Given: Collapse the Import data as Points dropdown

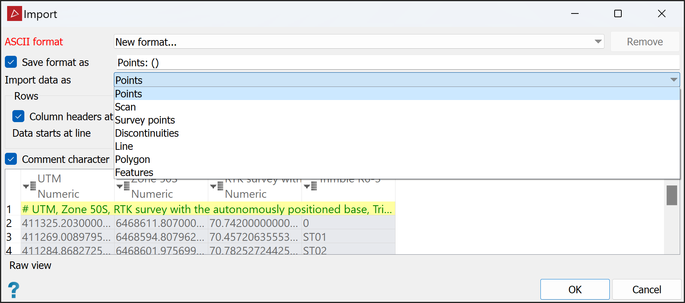Looking at the screenshot, I should (x=397, y=80).
